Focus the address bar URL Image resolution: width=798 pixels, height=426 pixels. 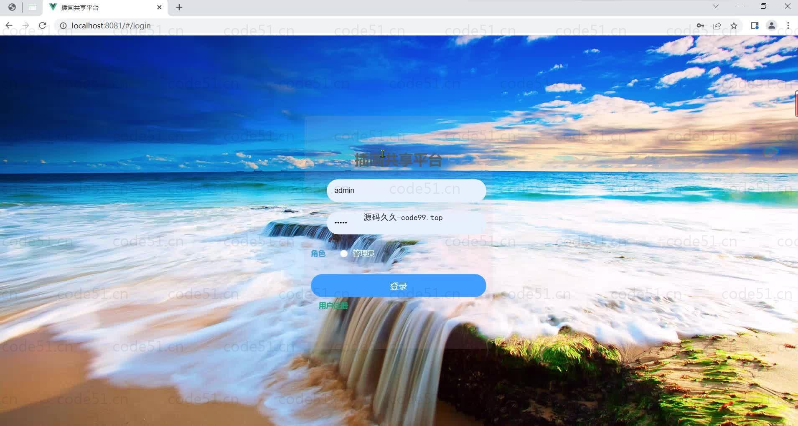[111, 26]
